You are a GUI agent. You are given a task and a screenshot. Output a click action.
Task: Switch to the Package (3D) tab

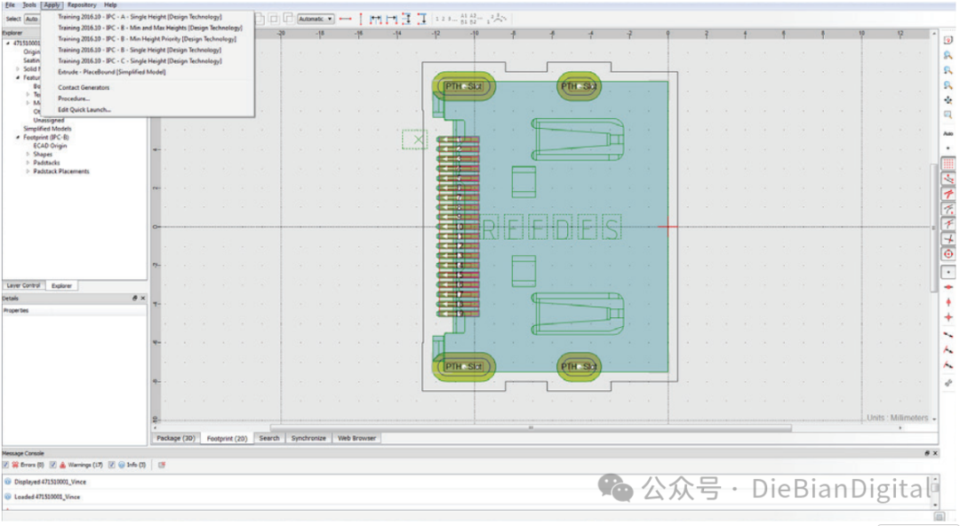coord(176,438)
